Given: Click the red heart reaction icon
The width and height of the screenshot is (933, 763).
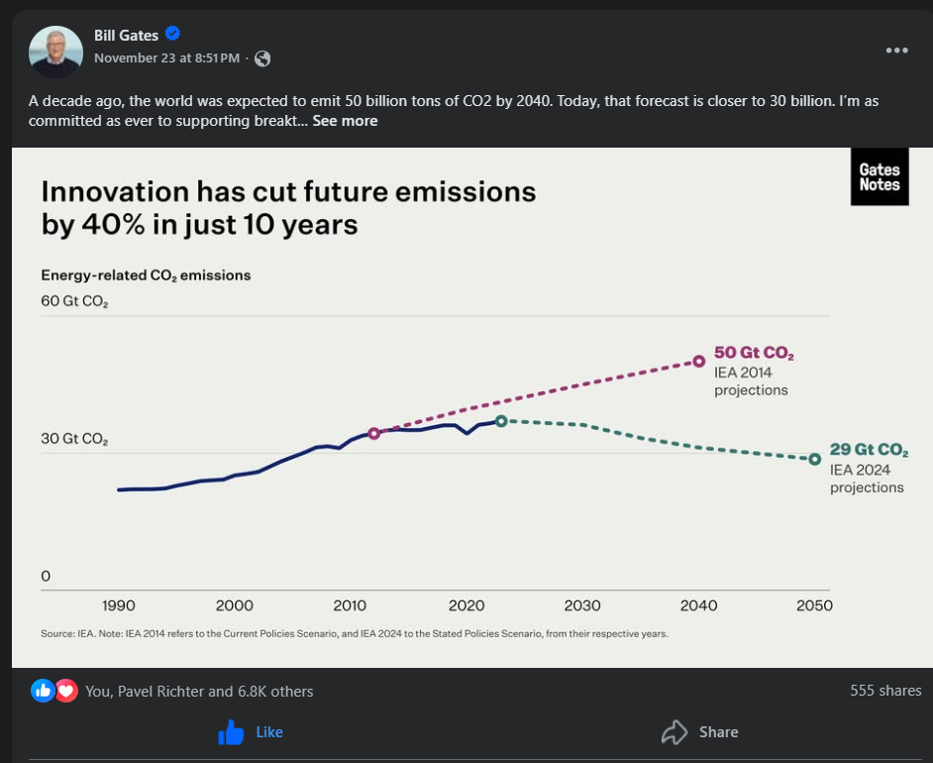Looking at the screenshot, I should pyautogui.click(x=66, y=691).
